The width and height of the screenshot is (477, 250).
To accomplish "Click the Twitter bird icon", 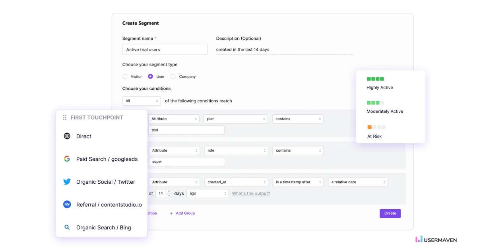I will [x=67, y=182].
